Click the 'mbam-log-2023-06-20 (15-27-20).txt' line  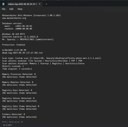[x=22, y=53]
